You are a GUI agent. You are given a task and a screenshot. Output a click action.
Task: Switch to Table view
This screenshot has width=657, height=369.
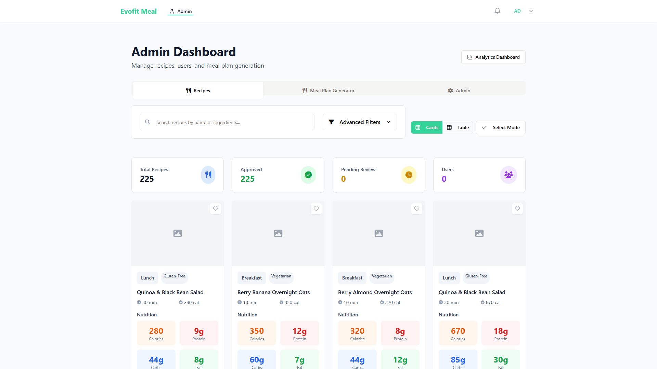[x=458, y=127]
